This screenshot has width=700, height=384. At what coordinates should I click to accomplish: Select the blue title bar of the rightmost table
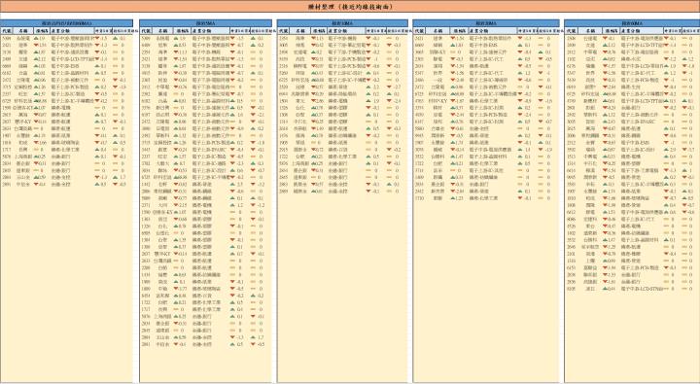[632, 22]
